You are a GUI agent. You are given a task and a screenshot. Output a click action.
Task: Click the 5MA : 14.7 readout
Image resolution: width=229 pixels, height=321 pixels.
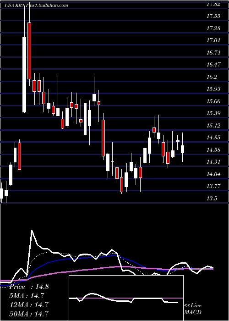[x=27, y=296]
